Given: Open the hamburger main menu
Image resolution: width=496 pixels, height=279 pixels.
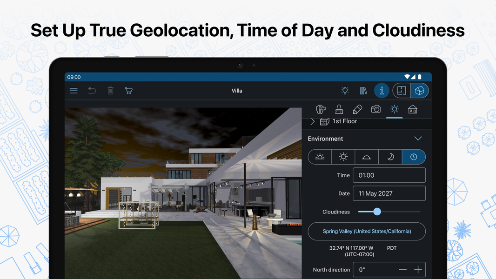Looking at the screenshot, I should point(74,91).
